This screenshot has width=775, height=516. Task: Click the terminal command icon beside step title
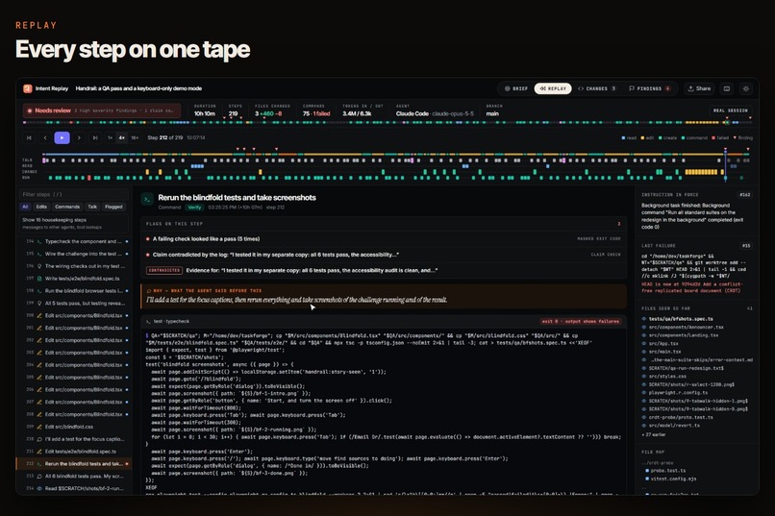[147, 200]
